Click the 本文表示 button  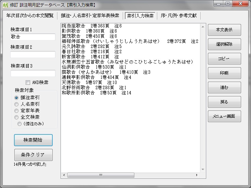pyautogui.click(x=224, y=30)
